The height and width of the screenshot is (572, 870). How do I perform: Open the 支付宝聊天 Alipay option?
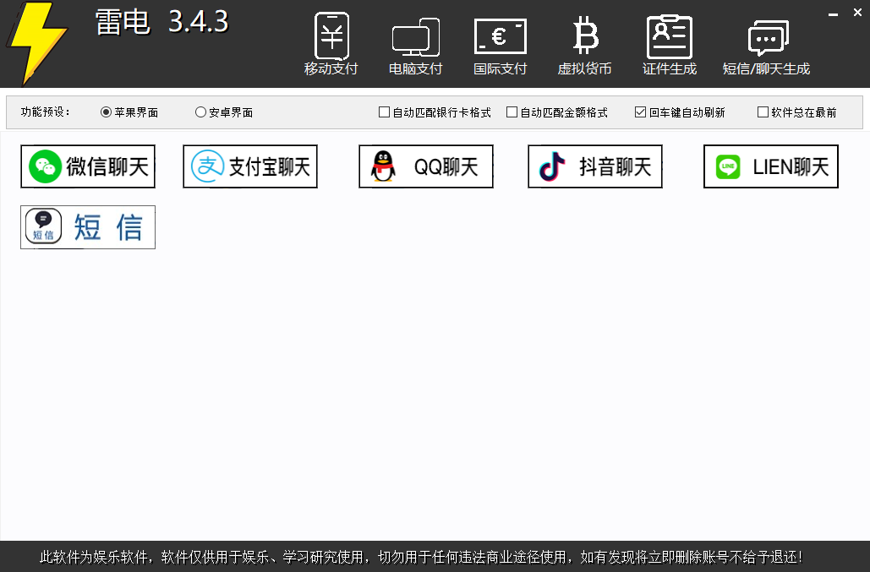click(x=250, y=166)
